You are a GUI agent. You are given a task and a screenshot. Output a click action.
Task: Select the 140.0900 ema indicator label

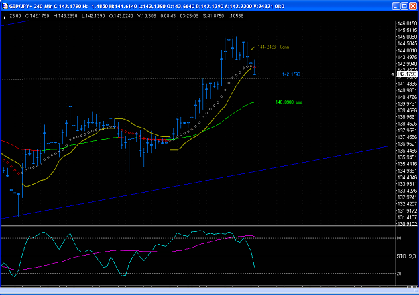click(289, 102)
